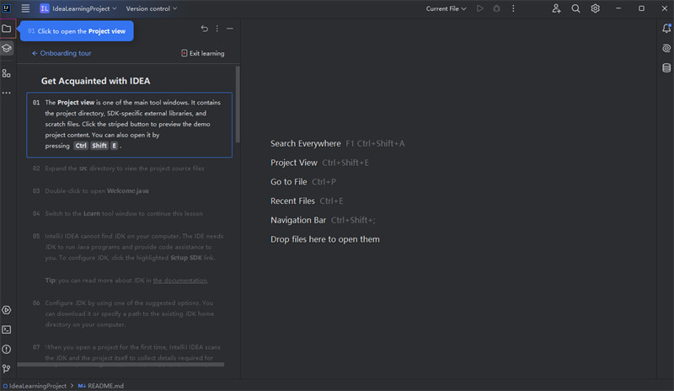Open the Structure tool window icon
The height and width of the screenshot is (391, 674).
[7, 73]
